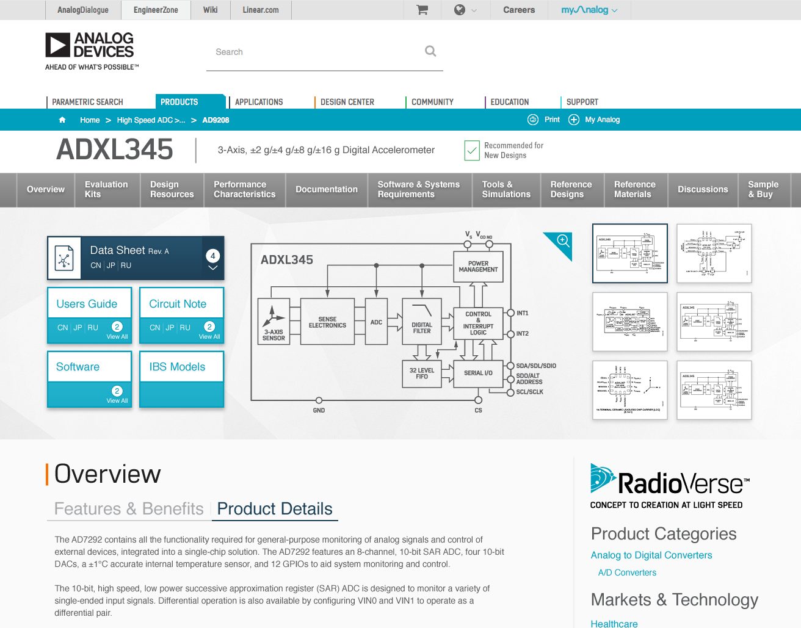Image resolution: width=801 pixels, height=628 pixels.
Task: Click the Software count badge 2
Action: [x=117, y=391]
